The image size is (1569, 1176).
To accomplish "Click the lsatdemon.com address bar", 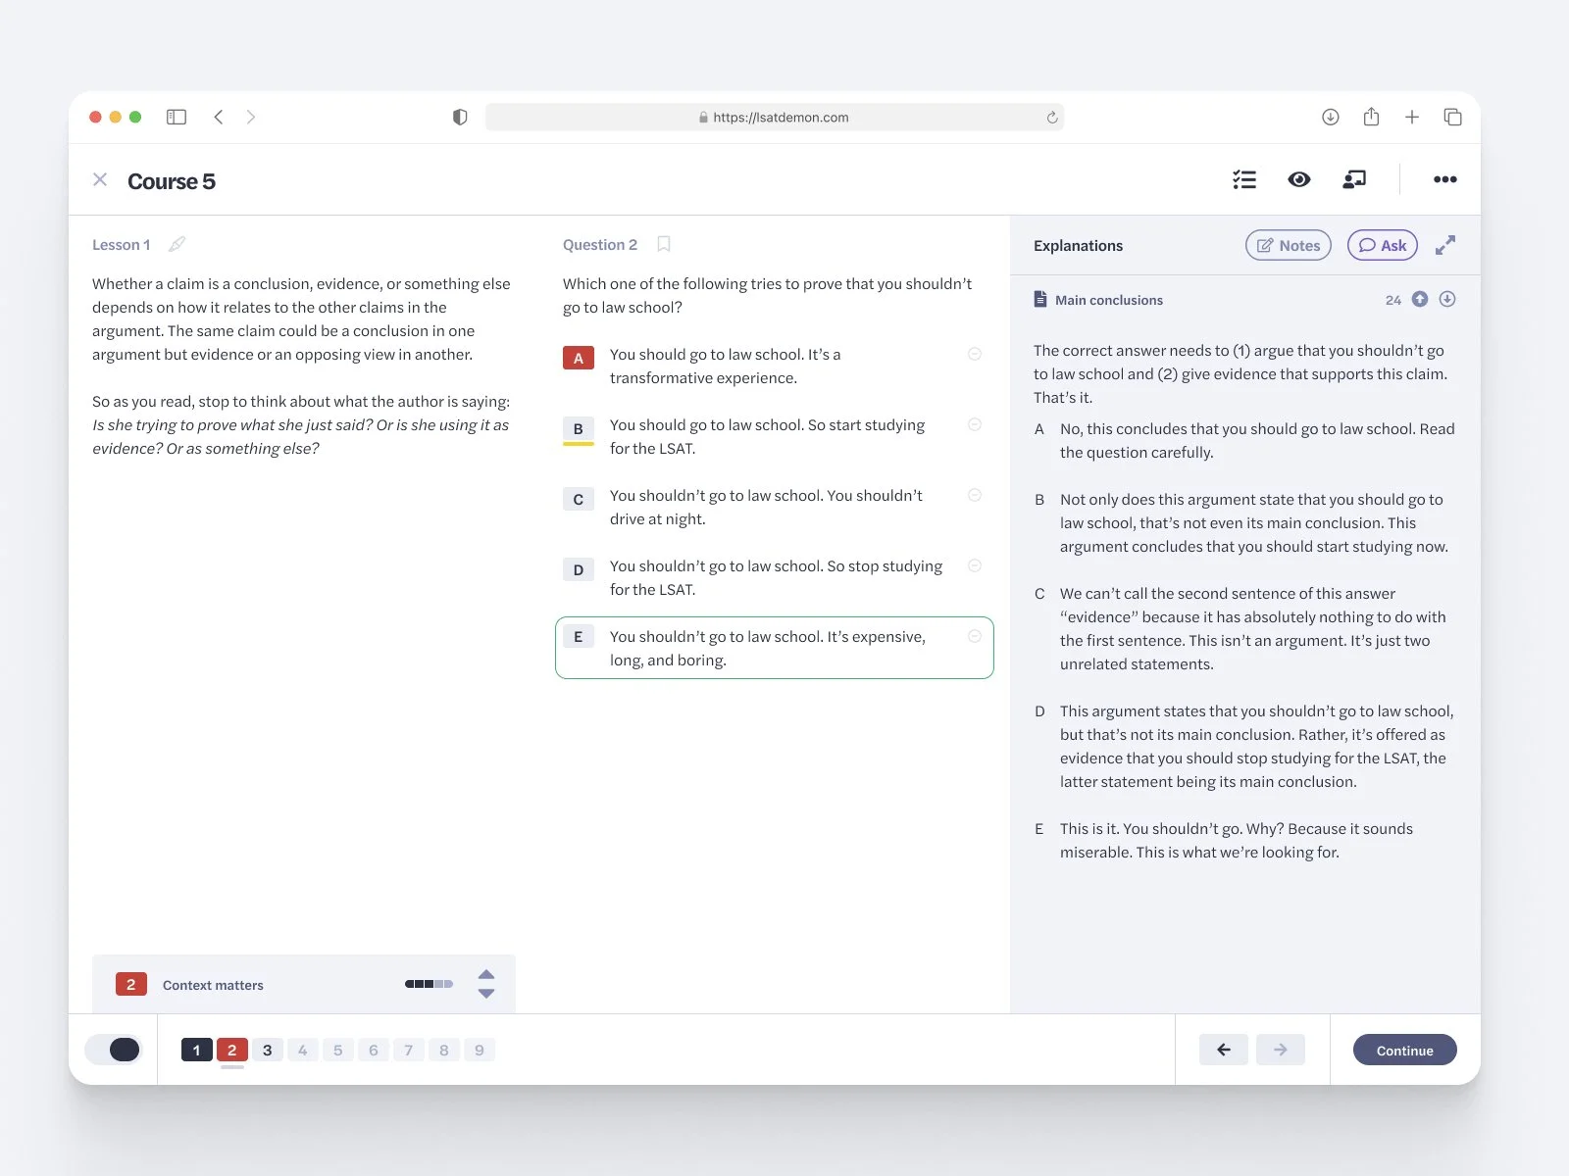I will click(775, 117).
